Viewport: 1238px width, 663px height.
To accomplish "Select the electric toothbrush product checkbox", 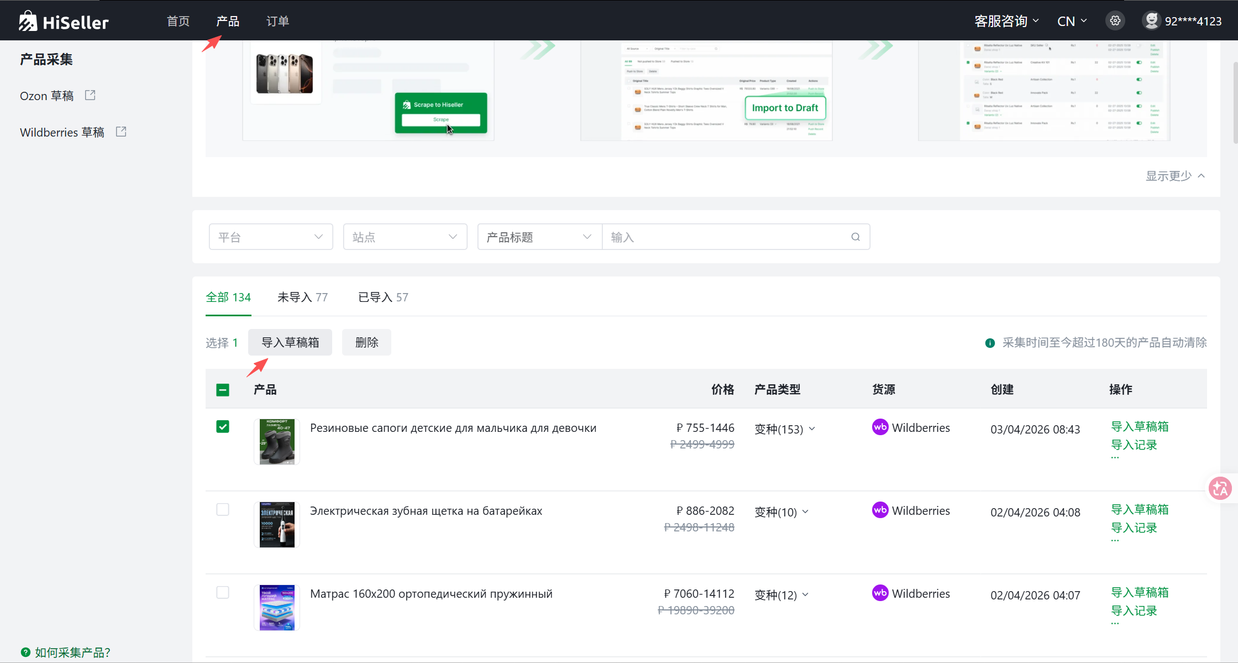I will pos(223,510).
